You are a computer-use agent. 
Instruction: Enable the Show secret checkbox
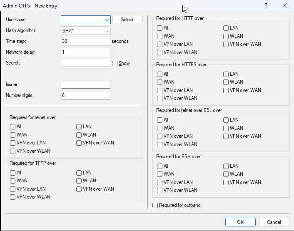tap(115, 63)
